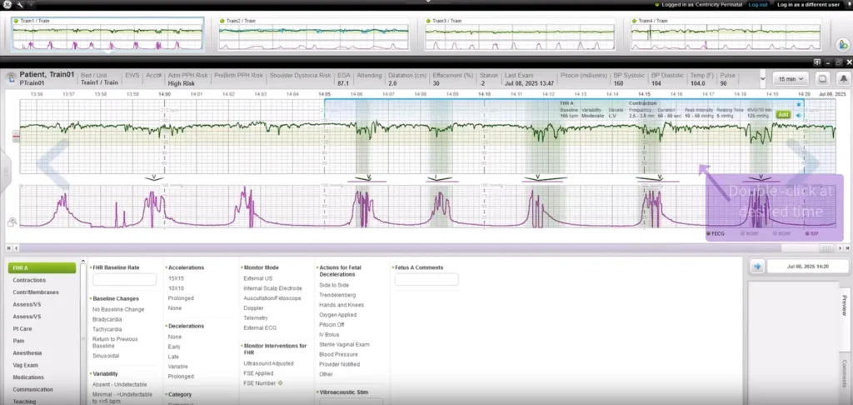Switch to the vertical Comments tab

[845, 373]
